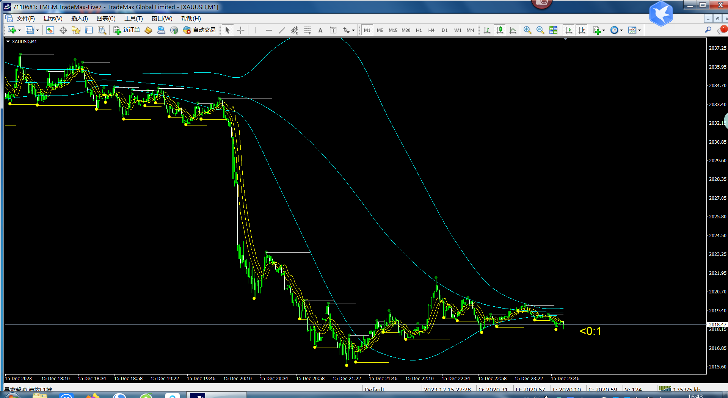
Task: Expand the new chart dropdown arrow
Action: click(x=19, y=30)
